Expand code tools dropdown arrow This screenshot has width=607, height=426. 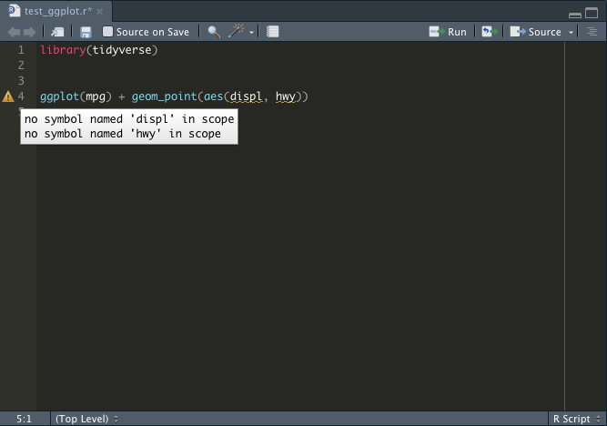click(x=251, y=33)
